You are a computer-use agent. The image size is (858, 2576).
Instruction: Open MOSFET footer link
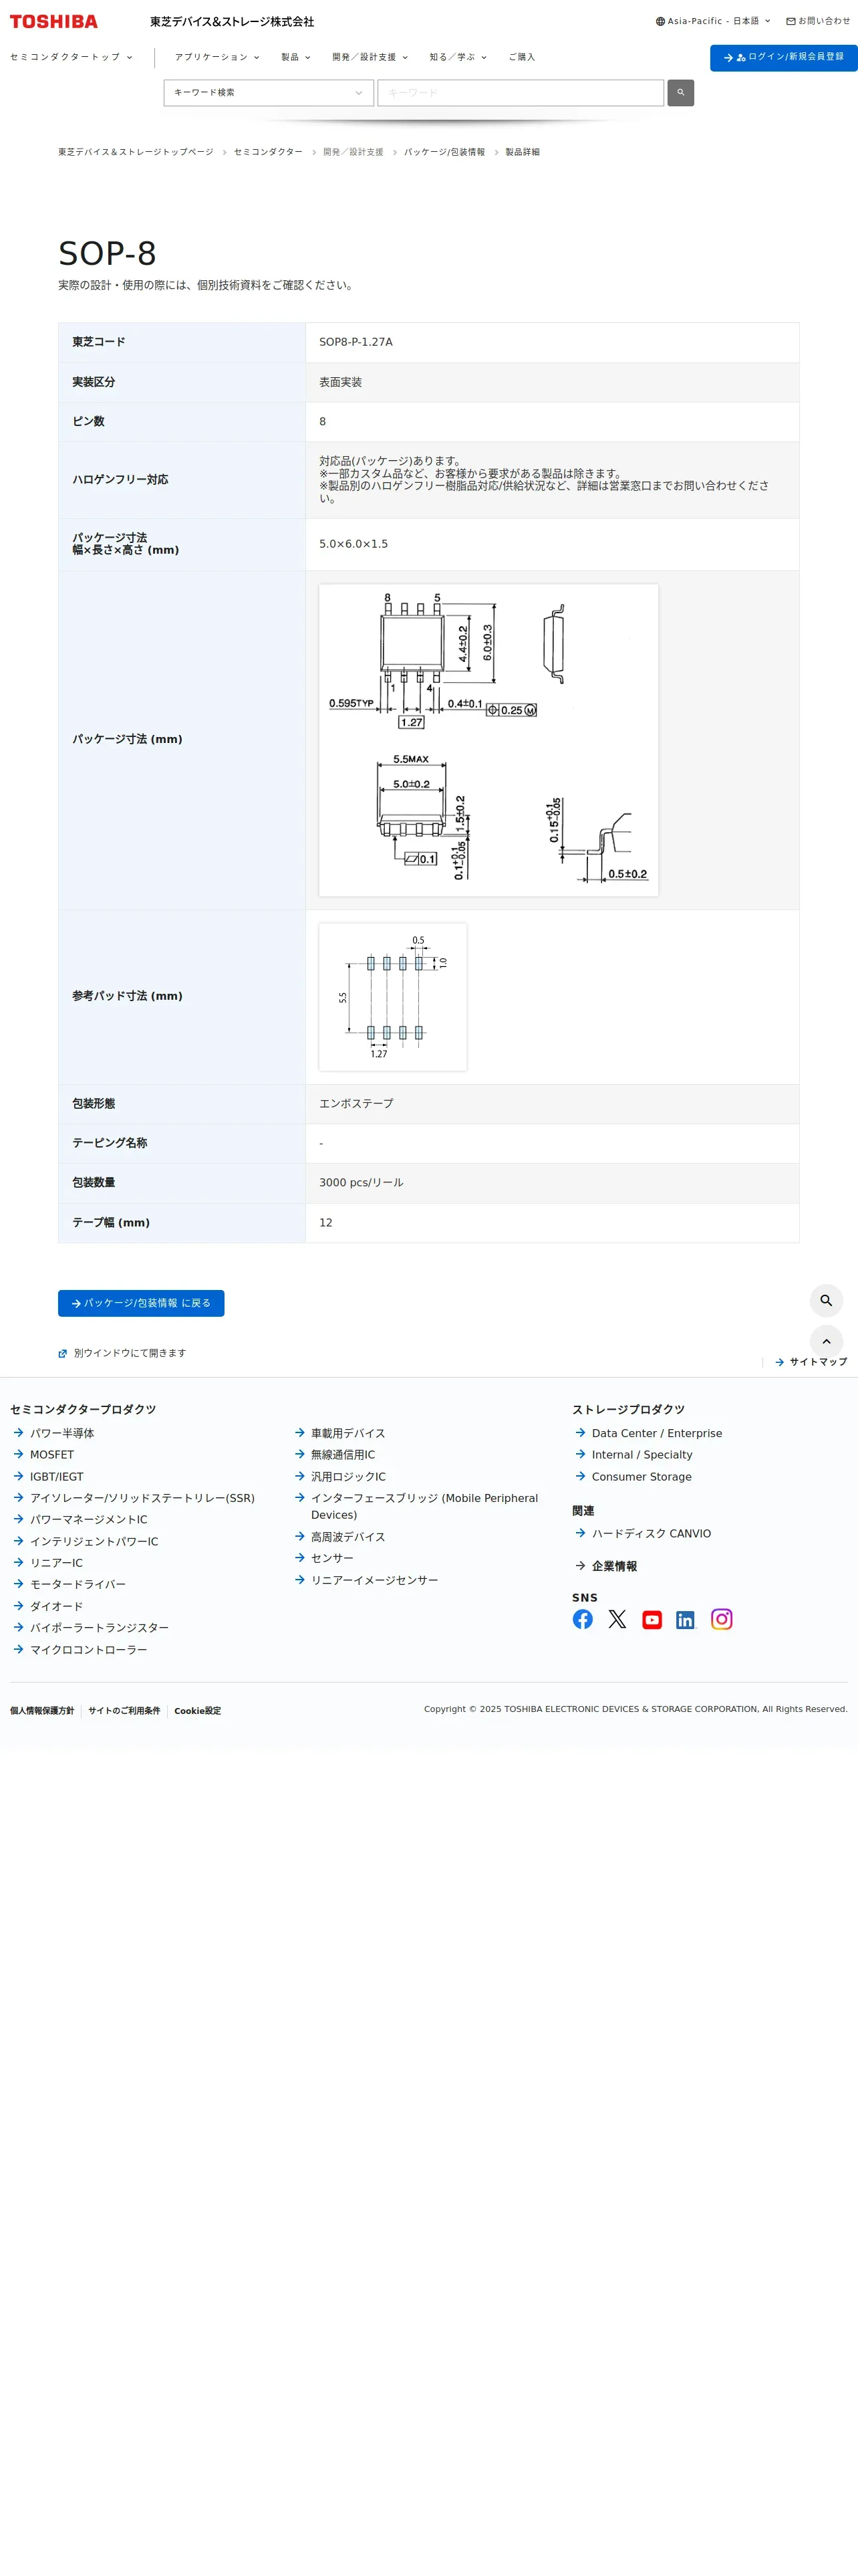[x=52, y=1455]
